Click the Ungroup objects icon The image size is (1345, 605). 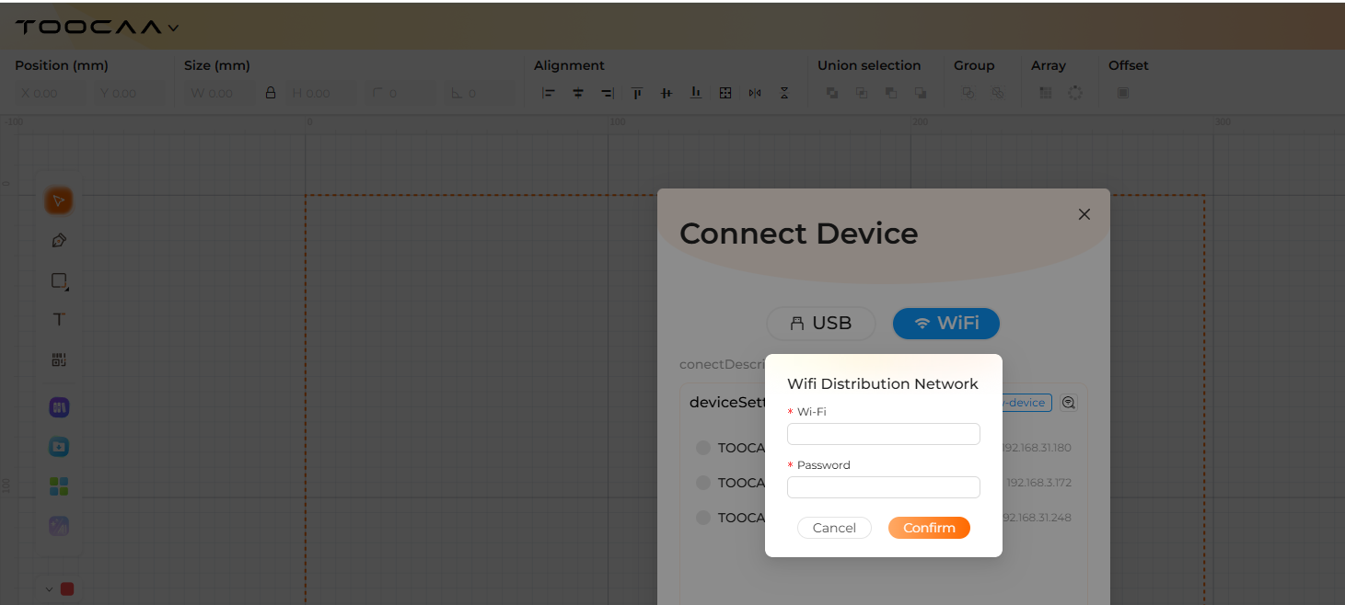998,93
